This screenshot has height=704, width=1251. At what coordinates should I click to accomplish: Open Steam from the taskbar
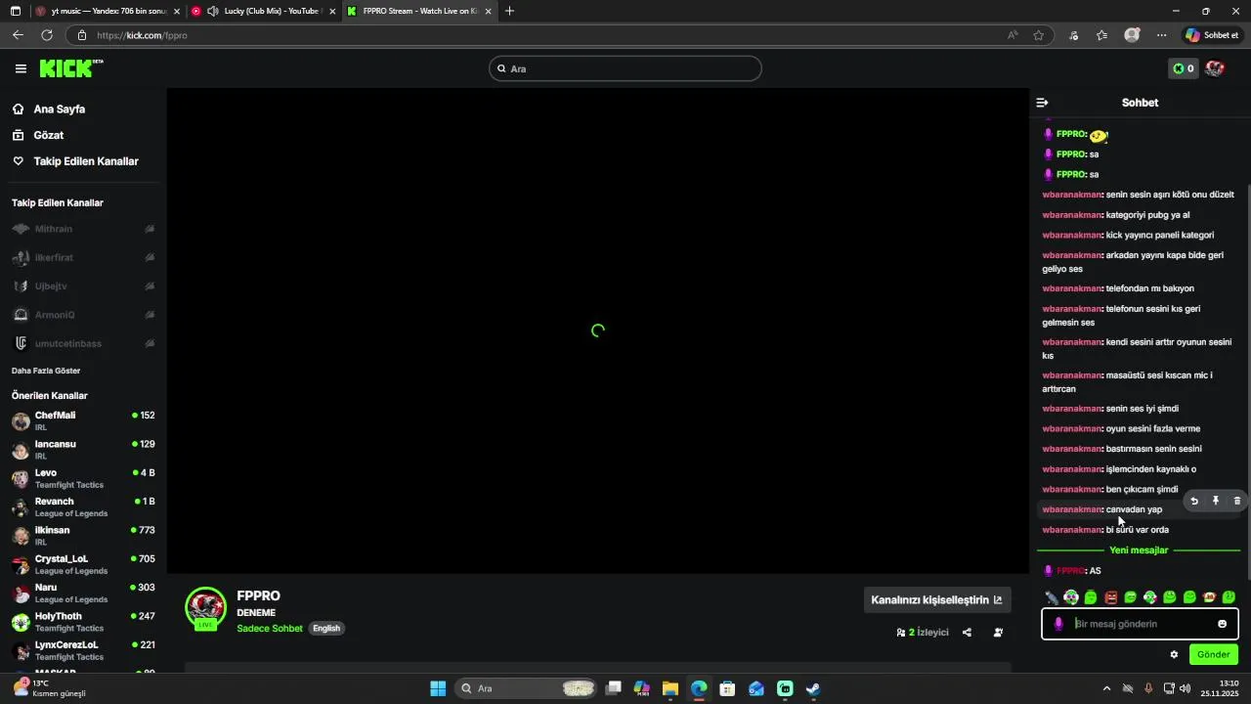coord(813,688)
